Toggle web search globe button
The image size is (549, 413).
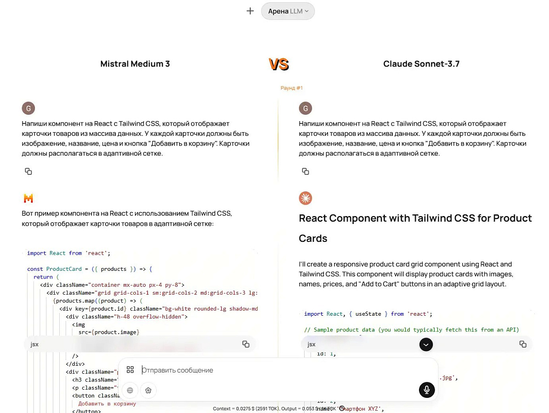[130, 390]
